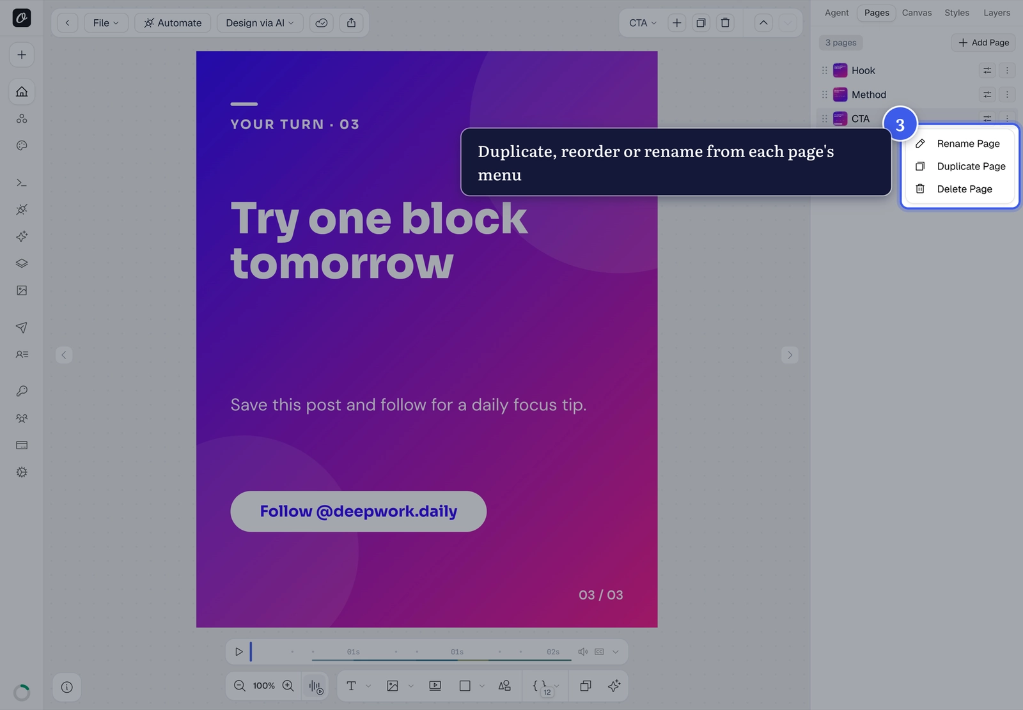Image resolution: width=1023 pixels, height=710 pixels.
Task: Zoom in with the plus magnifier
Action: coord(288,686)
